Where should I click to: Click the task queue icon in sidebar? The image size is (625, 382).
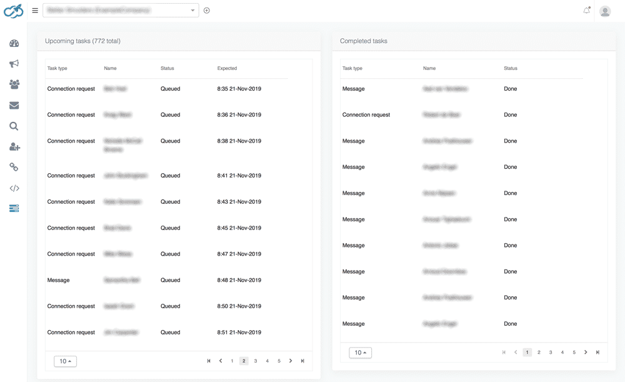pos(14,208)
